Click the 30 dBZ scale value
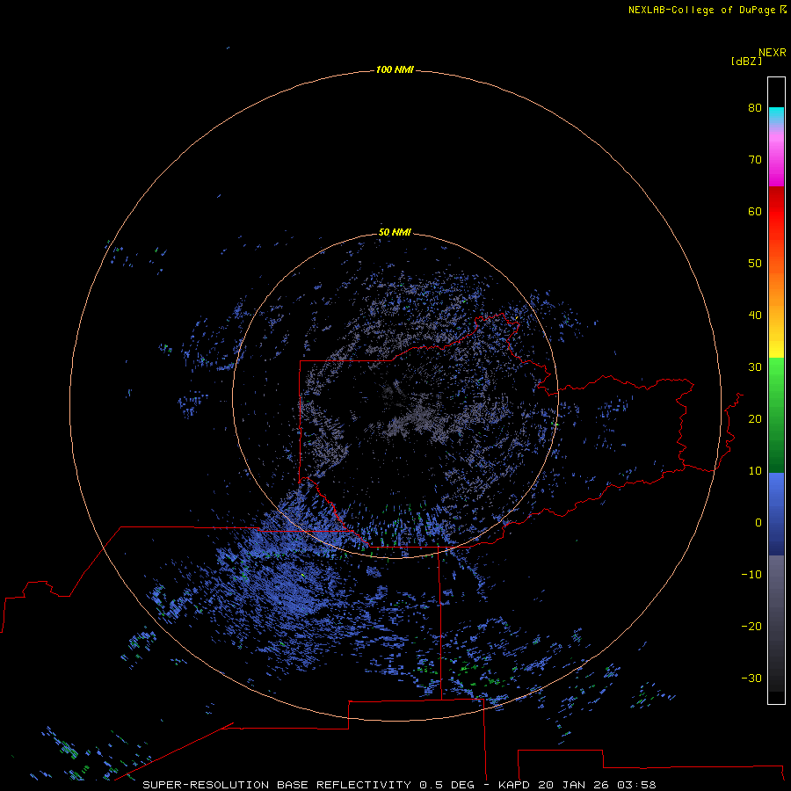The height and width of the screenshot is (791, 791). (x=755, y=366)
